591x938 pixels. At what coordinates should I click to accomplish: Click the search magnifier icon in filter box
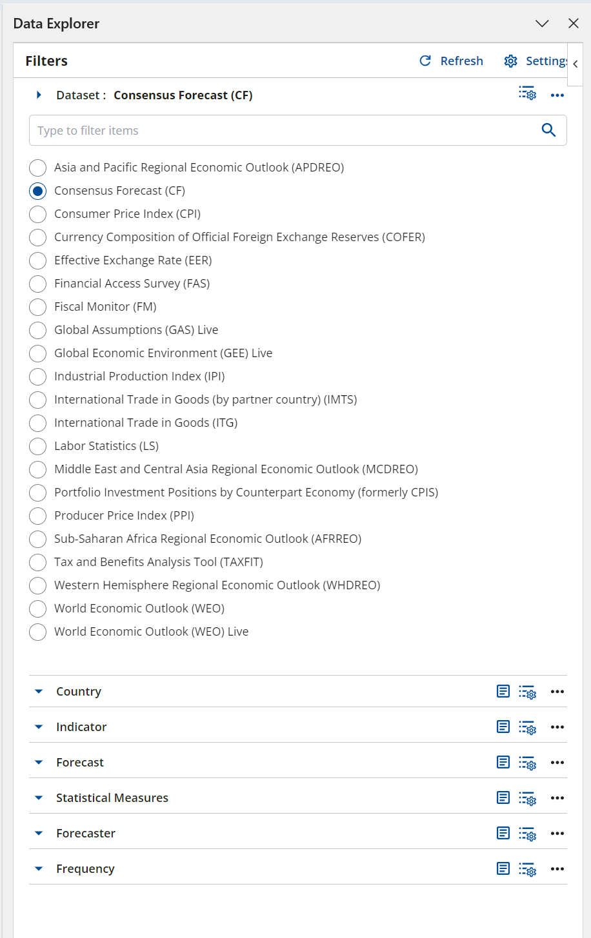[548, 130]
